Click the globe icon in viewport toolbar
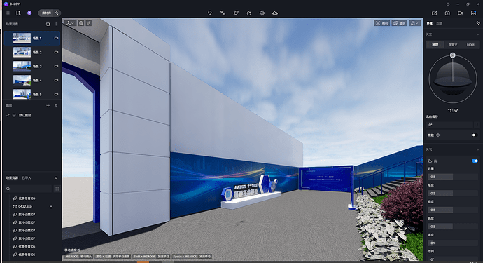Screen dimensions: 483x263 click(81, 23)
